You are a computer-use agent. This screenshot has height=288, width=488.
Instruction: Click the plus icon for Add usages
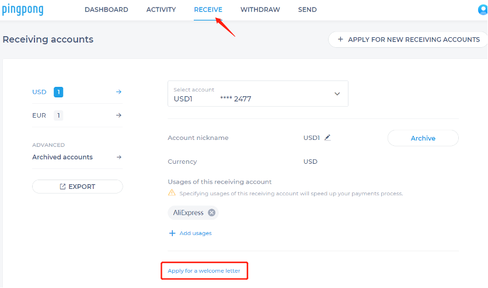[x=172, y=233]
